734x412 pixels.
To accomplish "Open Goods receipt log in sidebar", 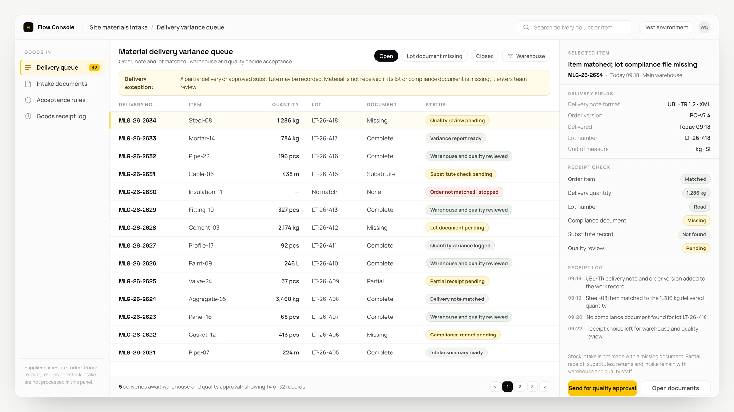I will 62,116.
